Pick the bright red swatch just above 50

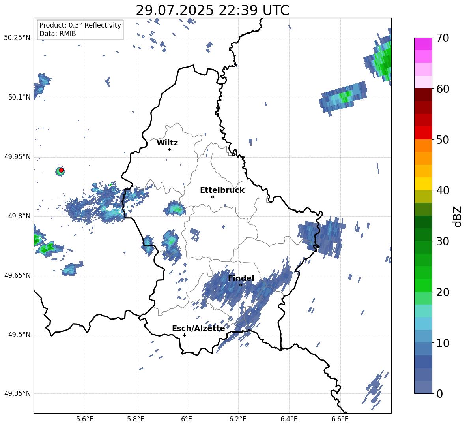pos(423,133)
